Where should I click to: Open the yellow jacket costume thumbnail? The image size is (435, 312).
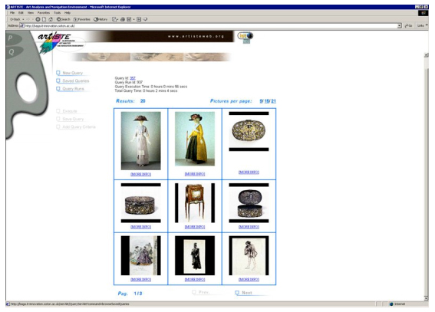click(195, 139)
